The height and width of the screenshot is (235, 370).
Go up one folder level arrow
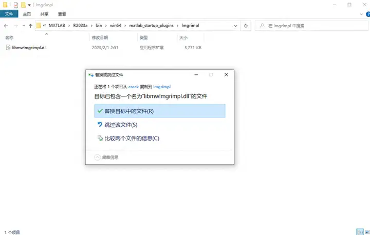click(30, 26)
